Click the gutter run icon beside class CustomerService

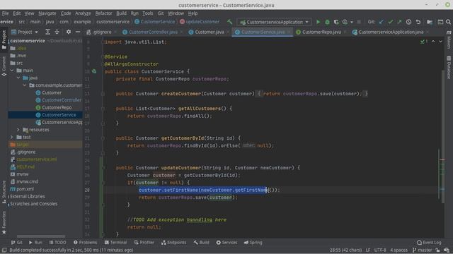click(94, 71)
